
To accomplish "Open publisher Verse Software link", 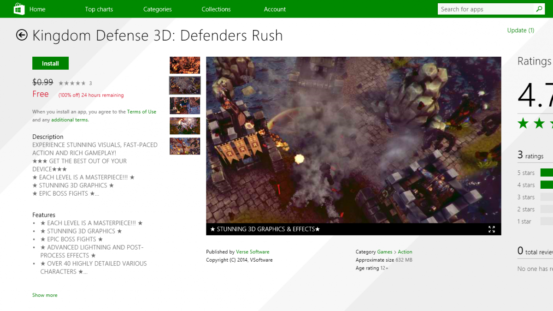I will [x=253, y=252].
